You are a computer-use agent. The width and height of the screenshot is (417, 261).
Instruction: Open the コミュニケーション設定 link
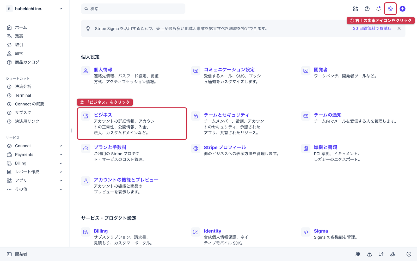[x=229, y=70]
